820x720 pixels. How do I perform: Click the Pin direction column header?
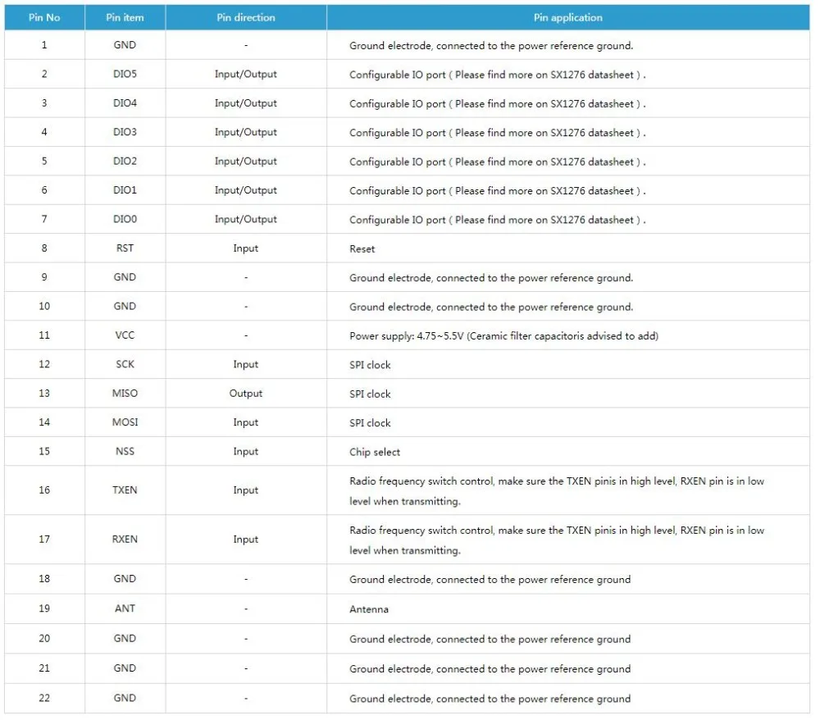coord(246,17)
